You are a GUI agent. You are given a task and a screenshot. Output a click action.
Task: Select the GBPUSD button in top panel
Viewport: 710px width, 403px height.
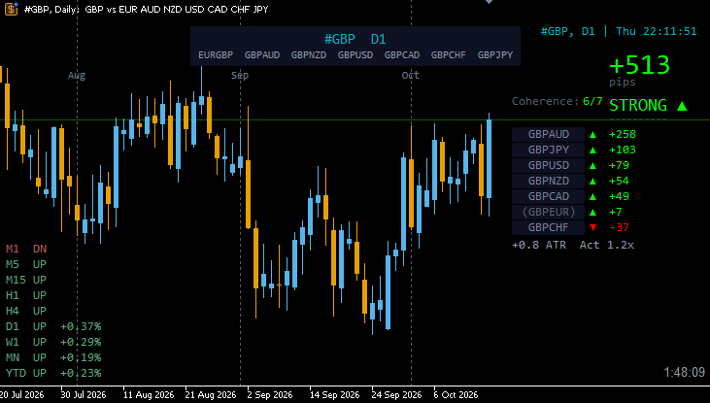pyautogui.click(x=355, y=54)
